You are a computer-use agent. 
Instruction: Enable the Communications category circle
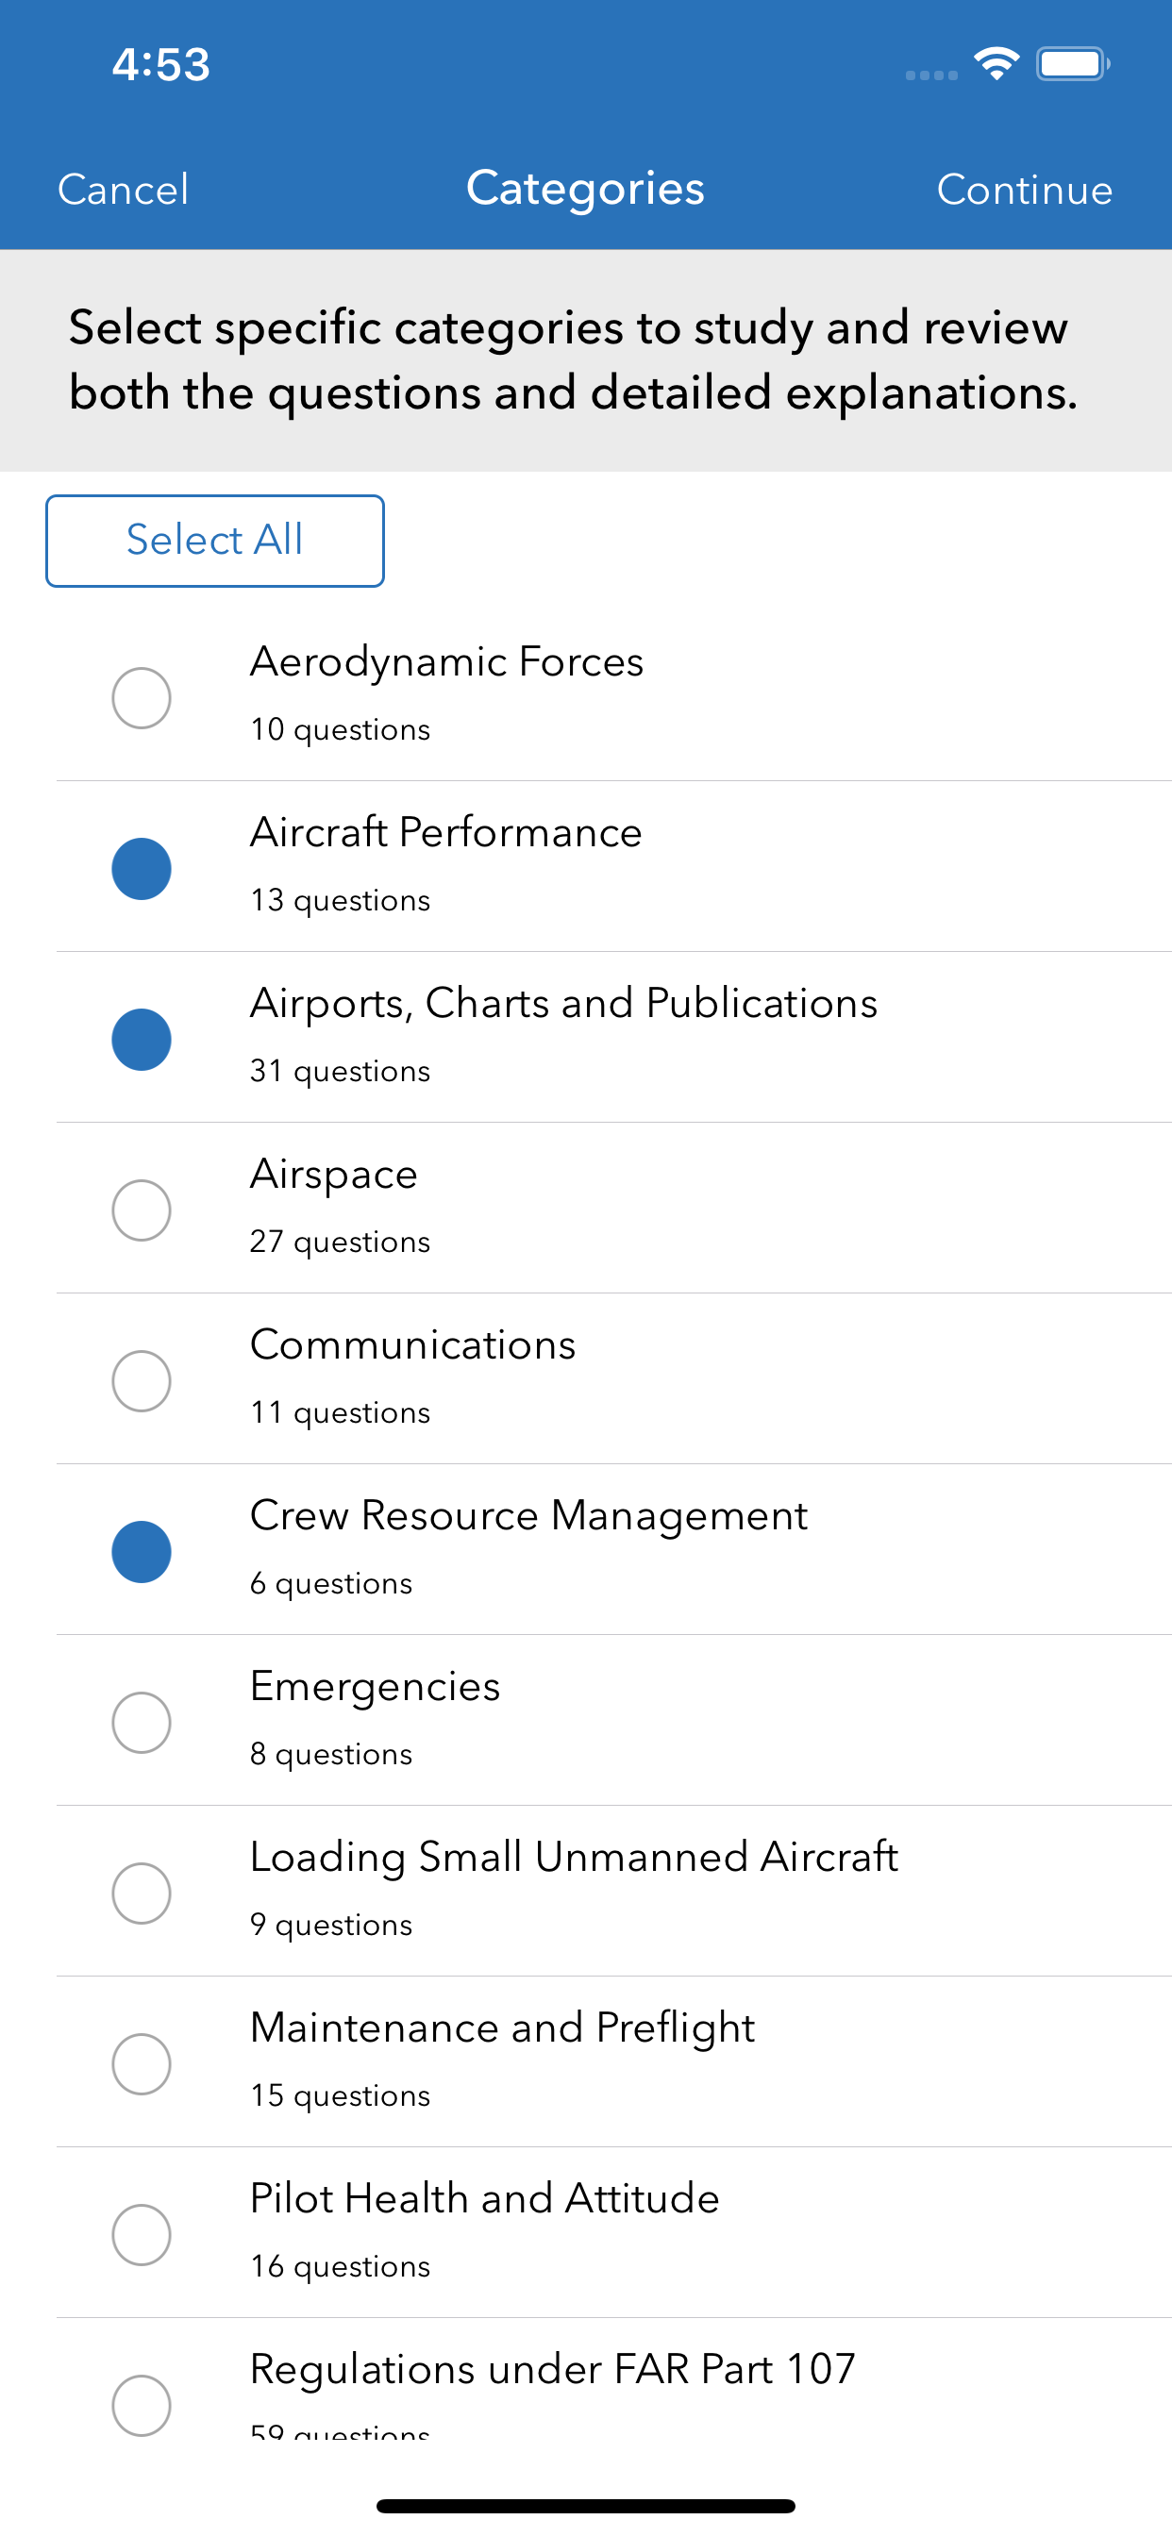click(142, 1380)
